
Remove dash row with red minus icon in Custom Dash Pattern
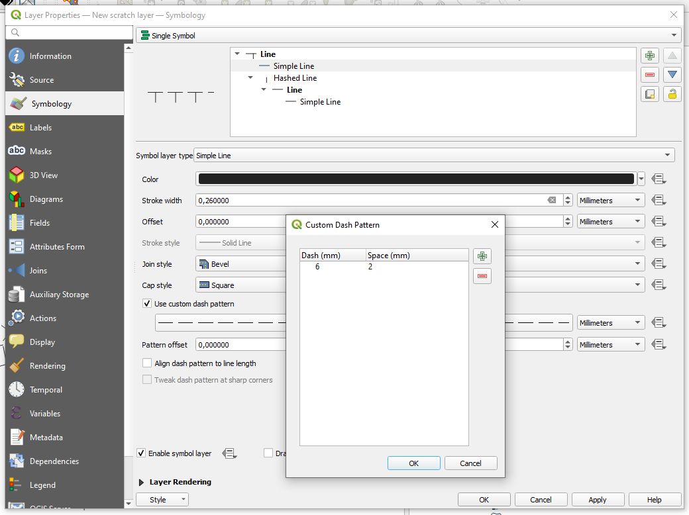click(482, 276)
